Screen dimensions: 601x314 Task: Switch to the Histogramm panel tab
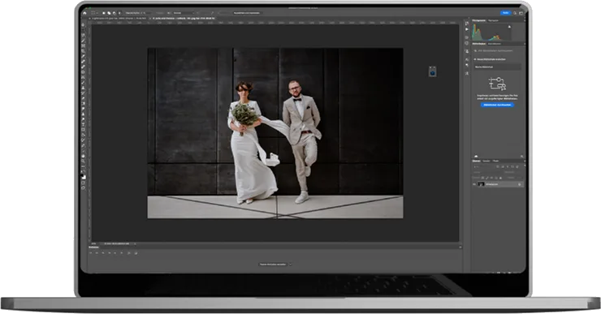(479, 20)
